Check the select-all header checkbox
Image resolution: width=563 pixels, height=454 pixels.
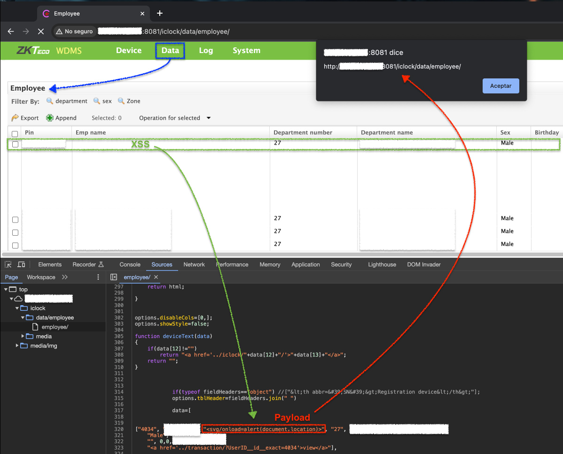pyautogui.click(x=15, y=134)
